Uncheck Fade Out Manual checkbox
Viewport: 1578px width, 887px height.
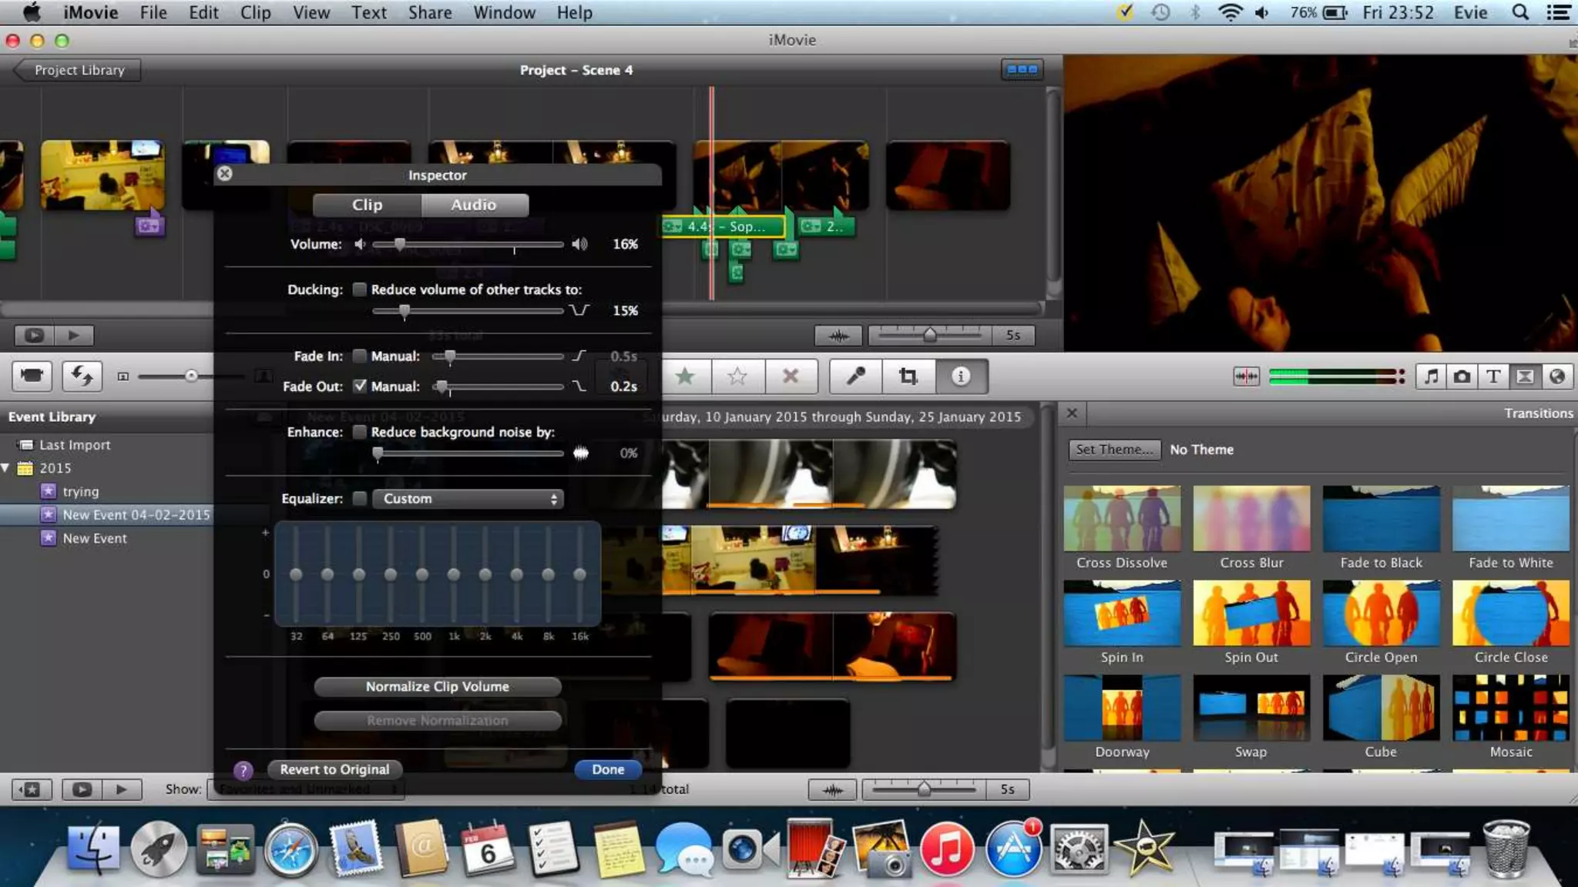tap(359, 386)
